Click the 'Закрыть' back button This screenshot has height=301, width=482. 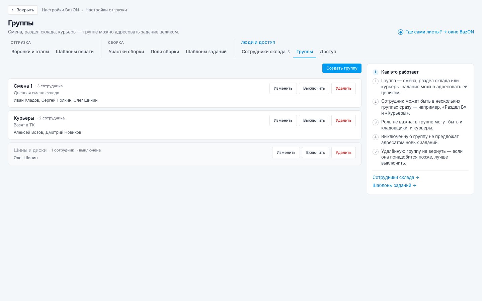[23, 10]
